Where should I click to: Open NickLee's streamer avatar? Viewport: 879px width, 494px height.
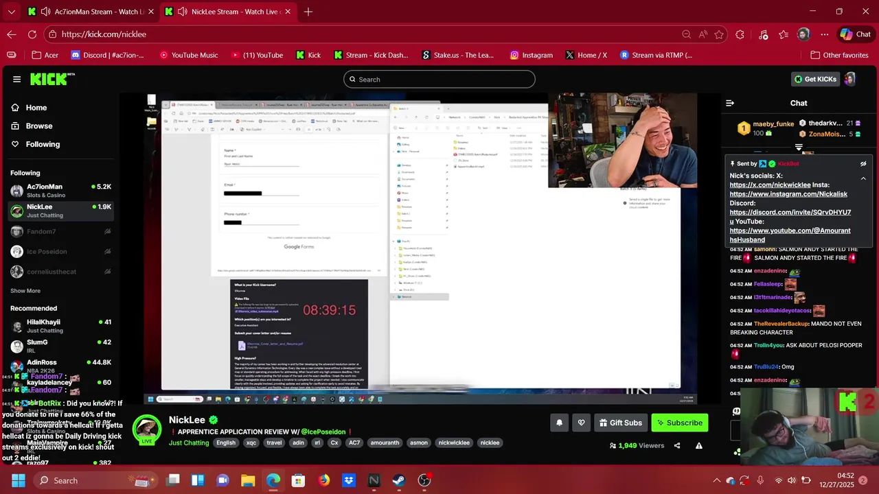[x=147, y=430]
